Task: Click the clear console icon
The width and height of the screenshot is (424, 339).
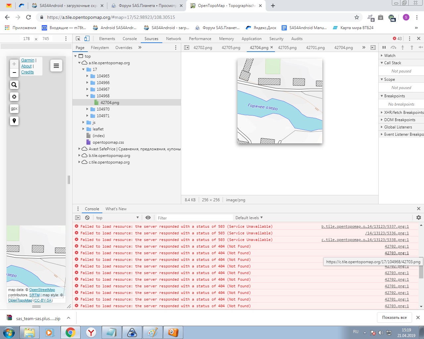Action: pos(87,218)
